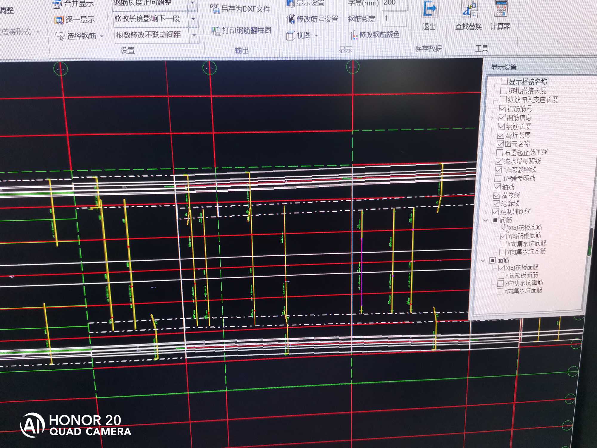597x448 pixels.
Task: Uncheck 钢筋筋号 checkbox
Action: tap(502, 108)
